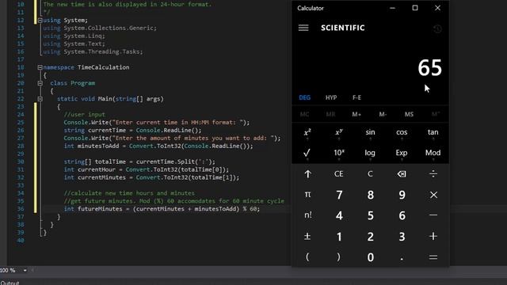
Task: Click the Mod operator key
Action: coord(433,153)
